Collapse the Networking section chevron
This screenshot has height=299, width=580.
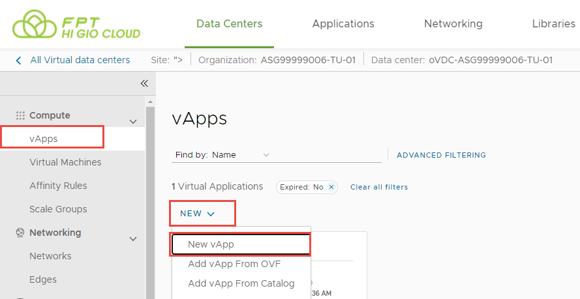[133, 238]
